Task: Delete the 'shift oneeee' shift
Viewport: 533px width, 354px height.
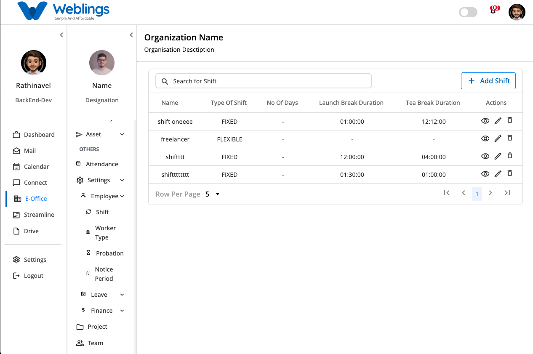Action: pos(509,120)
